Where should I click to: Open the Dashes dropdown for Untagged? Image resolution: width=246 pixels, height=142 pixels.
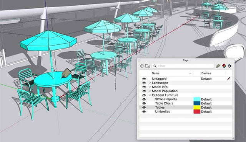pyautogui.click(x=206, y=79)
